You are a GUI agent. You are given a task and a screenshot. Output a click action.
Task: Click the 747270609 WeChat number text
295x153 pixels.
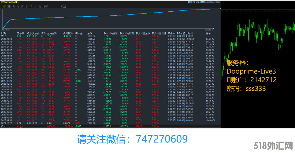(162, 139)
